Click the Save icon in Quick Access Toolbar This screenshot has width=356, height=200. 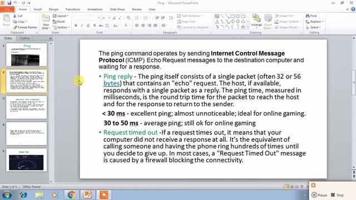point(9,3)
